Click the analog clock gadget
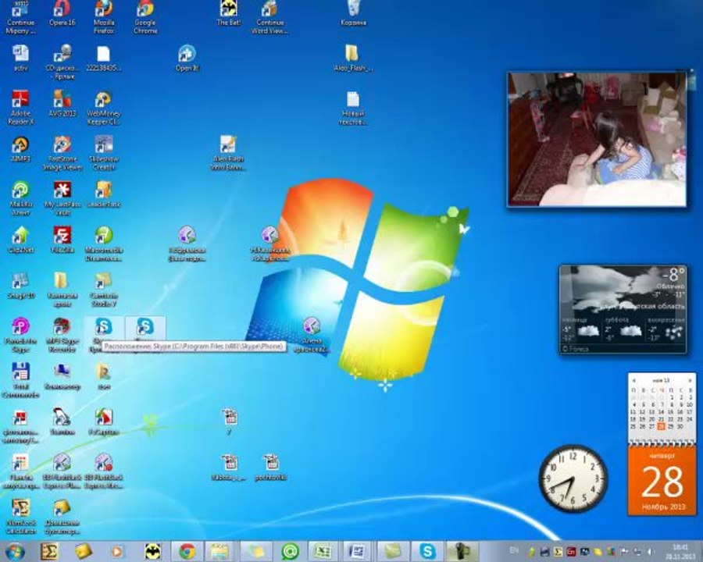 point(573,478)
